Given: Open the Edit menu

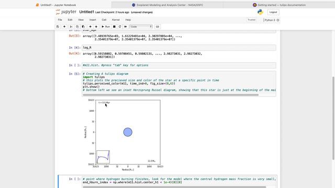Looking at the screenshot, I should click(70, 20).
